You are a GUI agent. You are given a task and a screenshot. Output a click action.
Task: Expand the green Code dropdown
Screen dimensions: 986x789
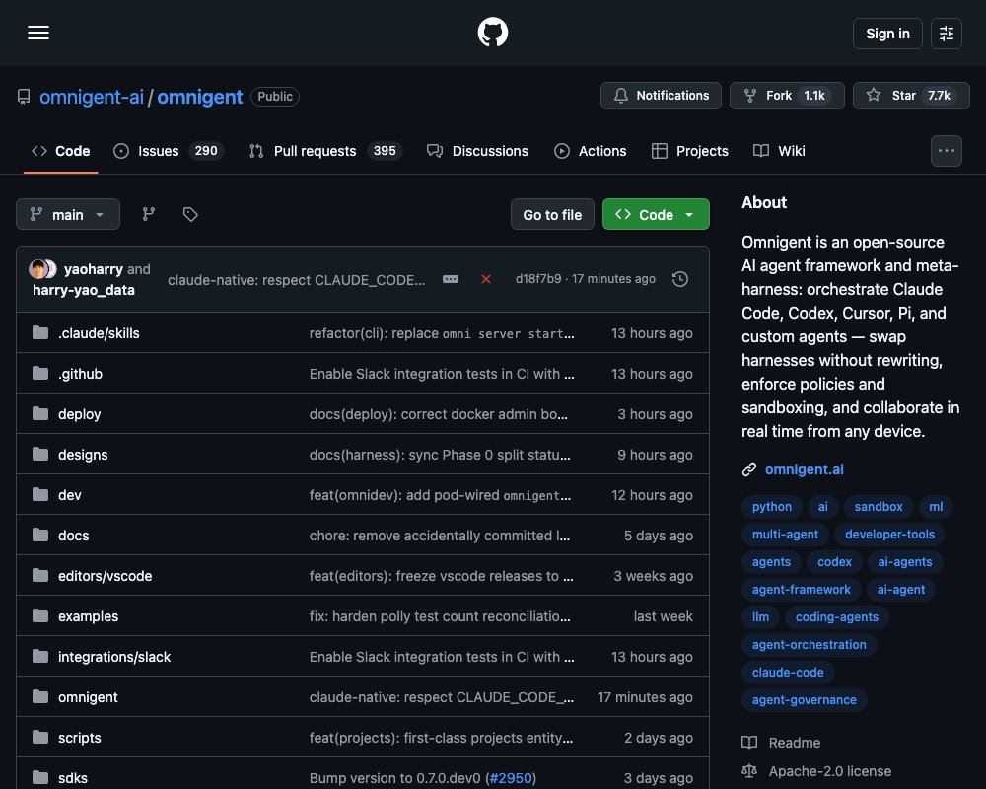point(656,215)
